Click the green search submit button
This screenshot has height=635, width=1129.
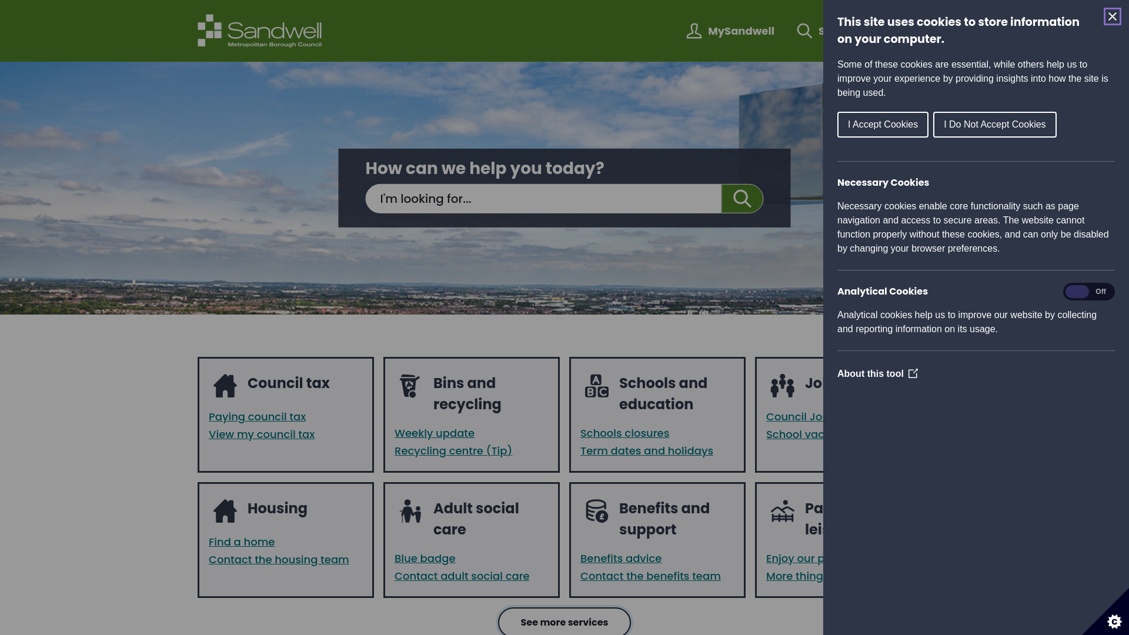(x=742, y=199)
